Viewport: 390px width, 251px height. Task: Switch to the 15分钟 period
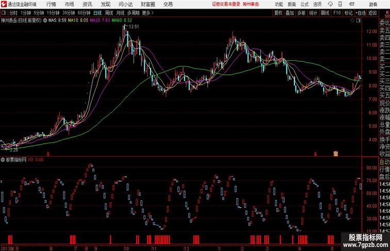[53, 13]
